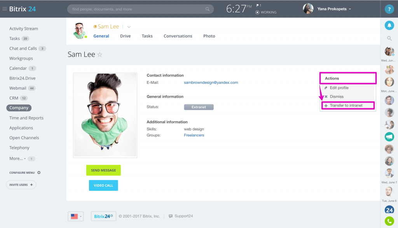Click Edit profile in Actions

click(339, 88)
